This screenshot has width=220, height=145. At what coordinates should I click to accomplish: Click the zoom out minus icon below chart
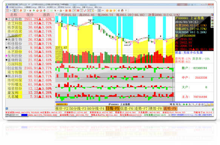coord(202,104)
